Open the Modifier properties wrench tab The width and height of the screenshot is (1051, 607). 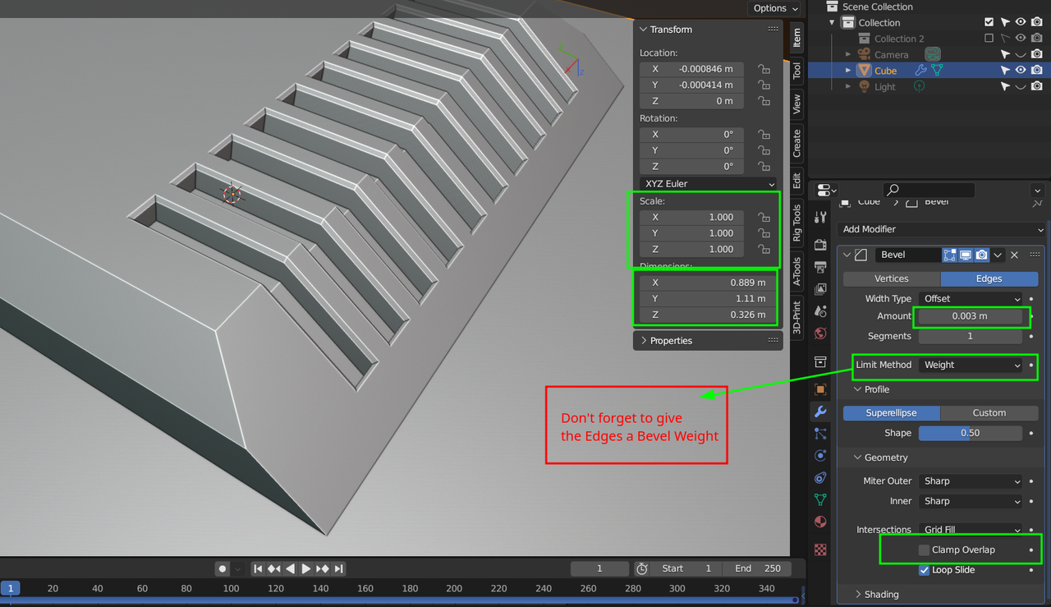tap(819, 412)
